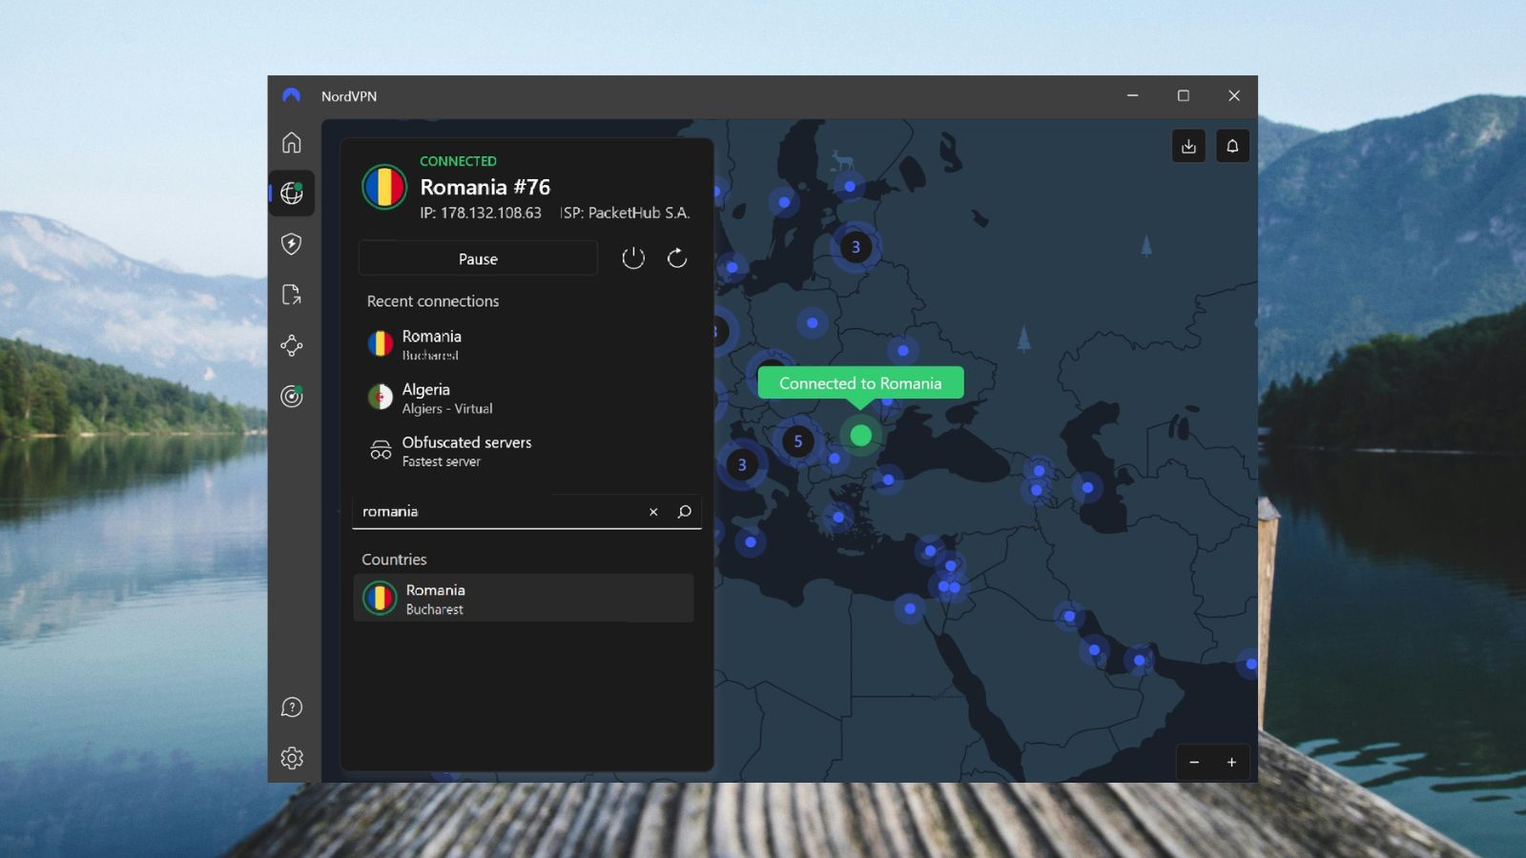
Task: Open the help question-mark icon
Action: tap(291, 707)
